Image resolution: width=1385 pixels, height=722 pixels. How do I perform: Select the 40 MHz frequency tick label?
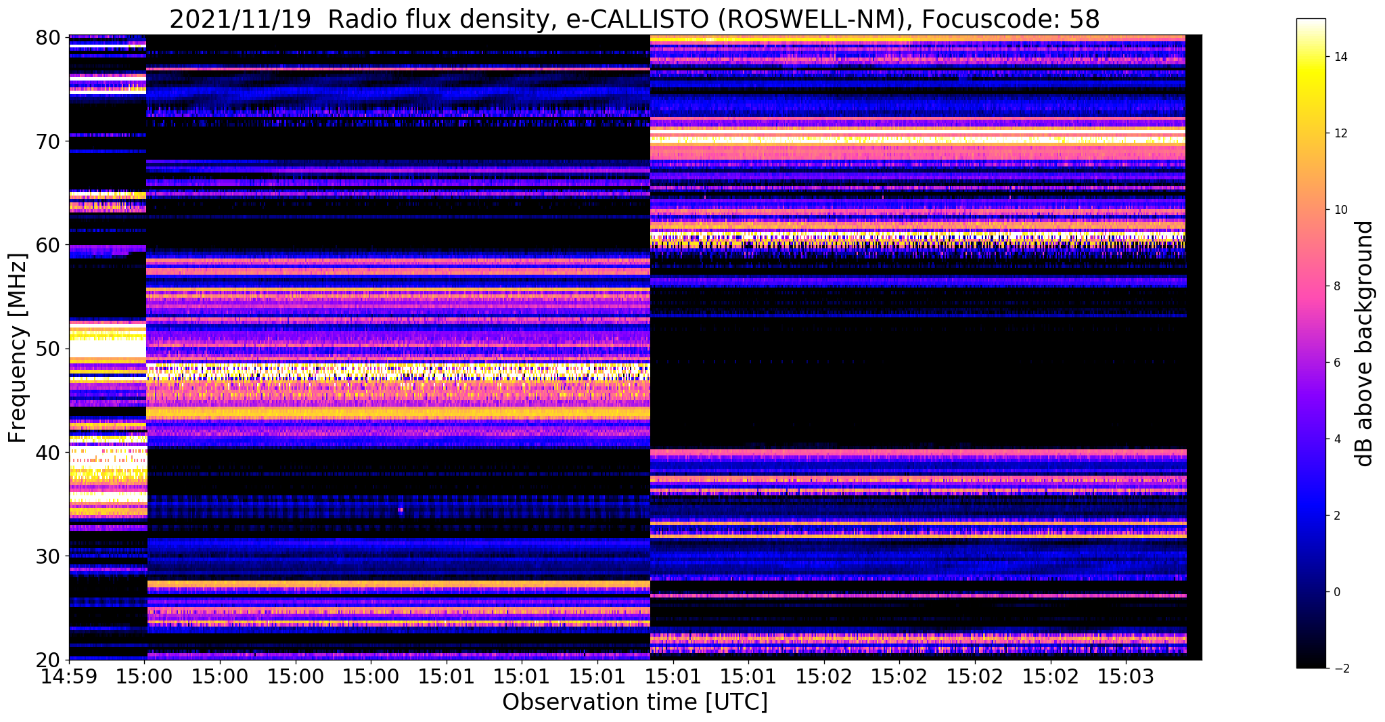tap(47, 452)
